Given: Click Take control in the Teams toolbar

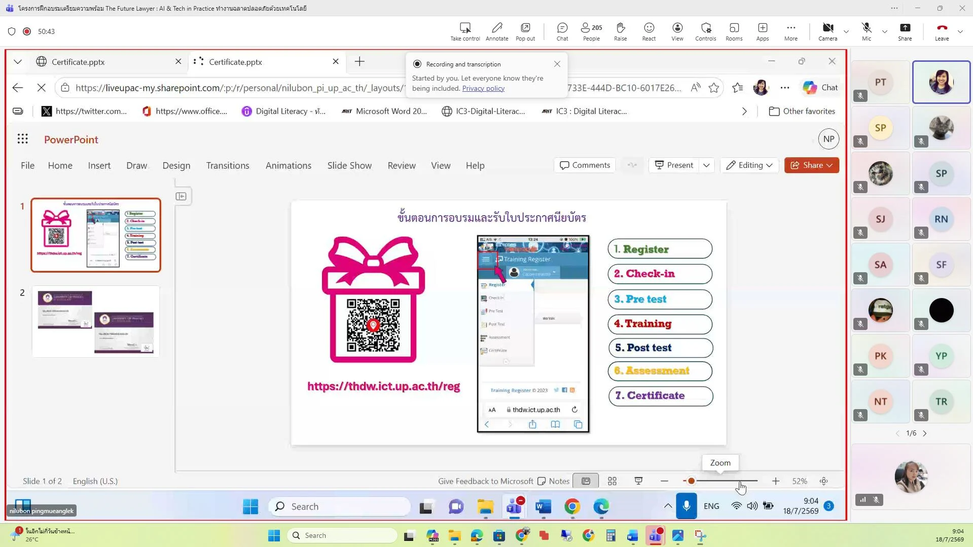Looking at the screenshot, I should (464, 31).
